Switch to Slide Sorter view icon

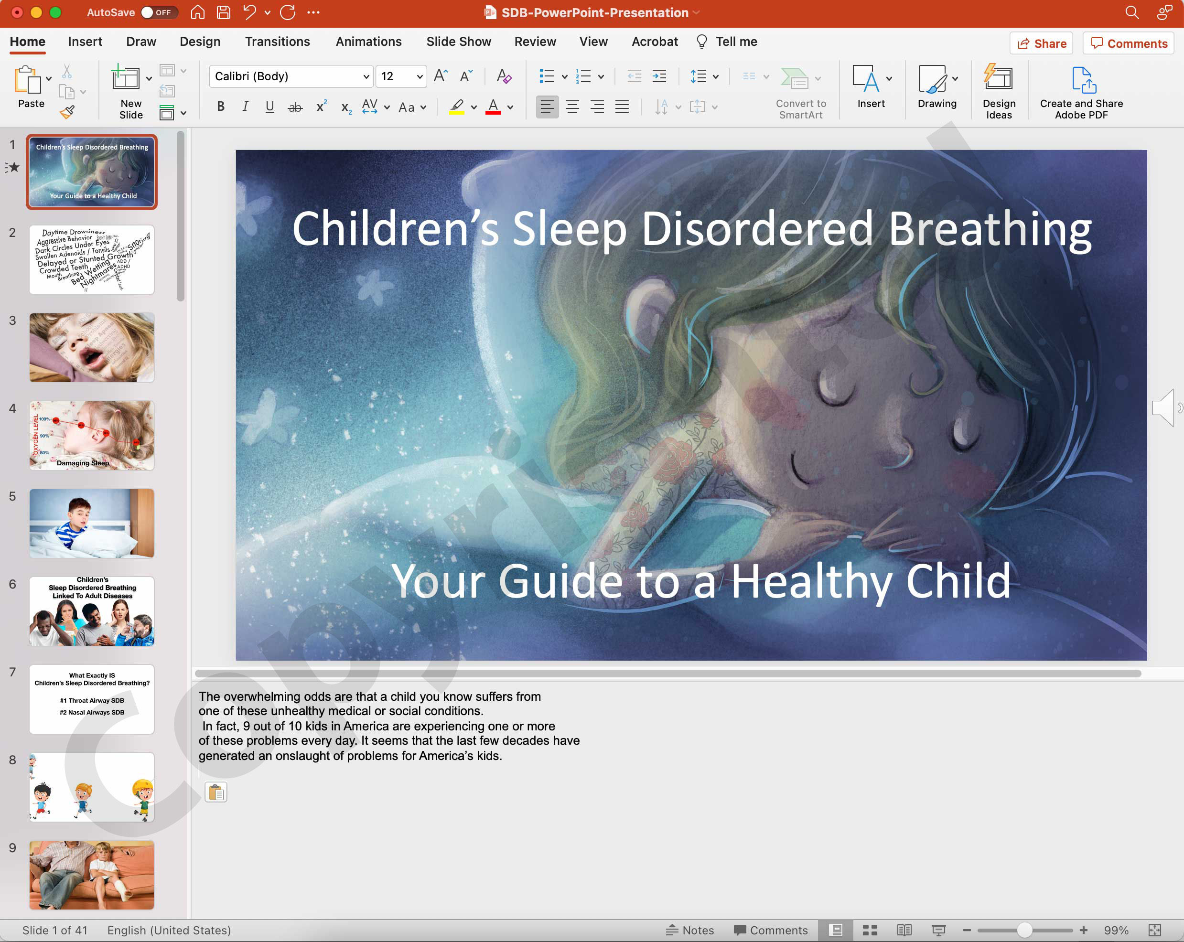[869, 930]
